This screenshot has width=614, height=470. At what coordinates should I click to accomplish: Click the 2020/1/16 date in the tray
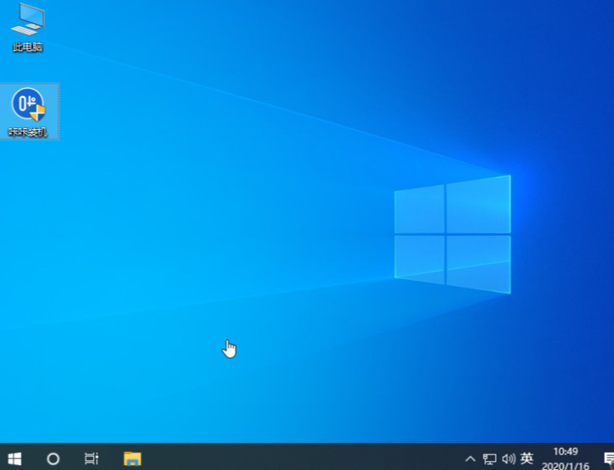point(564,465)
